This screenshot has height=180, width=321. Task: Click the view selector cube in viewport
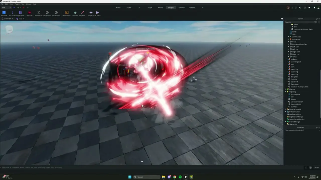(9, 30)
